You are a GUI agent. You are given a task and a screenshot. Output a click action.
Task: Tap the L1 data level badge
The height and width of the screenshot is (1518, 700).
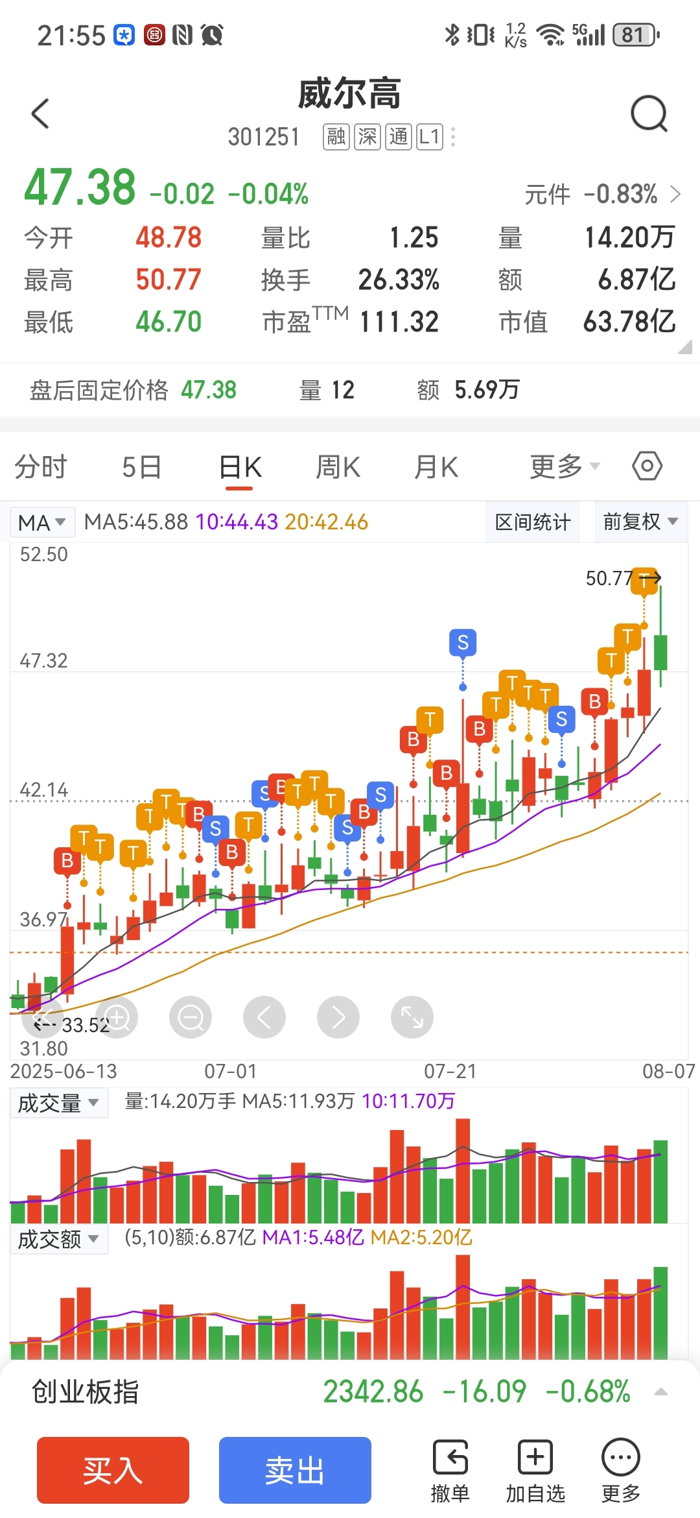tap(430, 137)
